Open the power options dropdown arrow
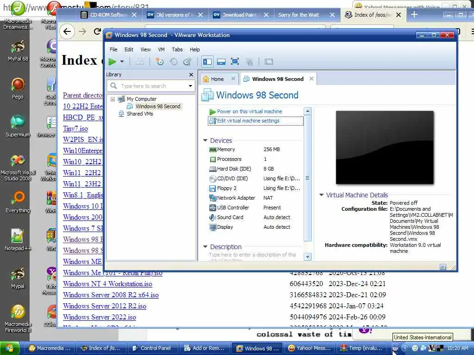Image resolution: width=474 pixels, height=355 pixels. [x=122, y=61]
